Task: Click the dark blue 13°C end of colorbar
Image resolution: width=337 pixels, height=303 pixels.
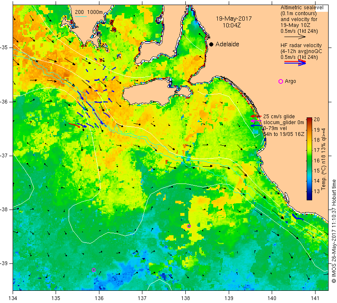Action: click(x=309, y=197)
